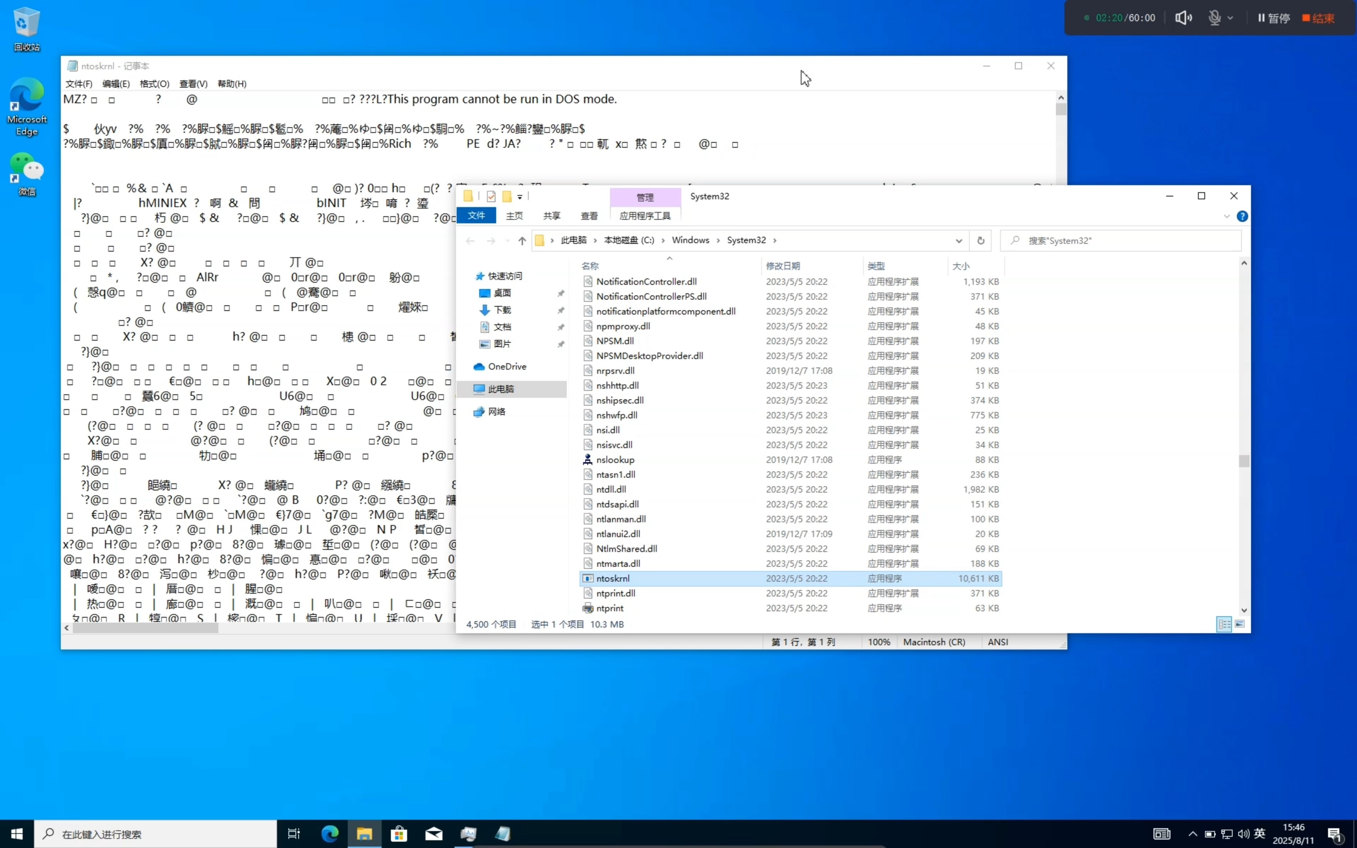
Task: End the recording with 结束 button
Action: 1318,18
